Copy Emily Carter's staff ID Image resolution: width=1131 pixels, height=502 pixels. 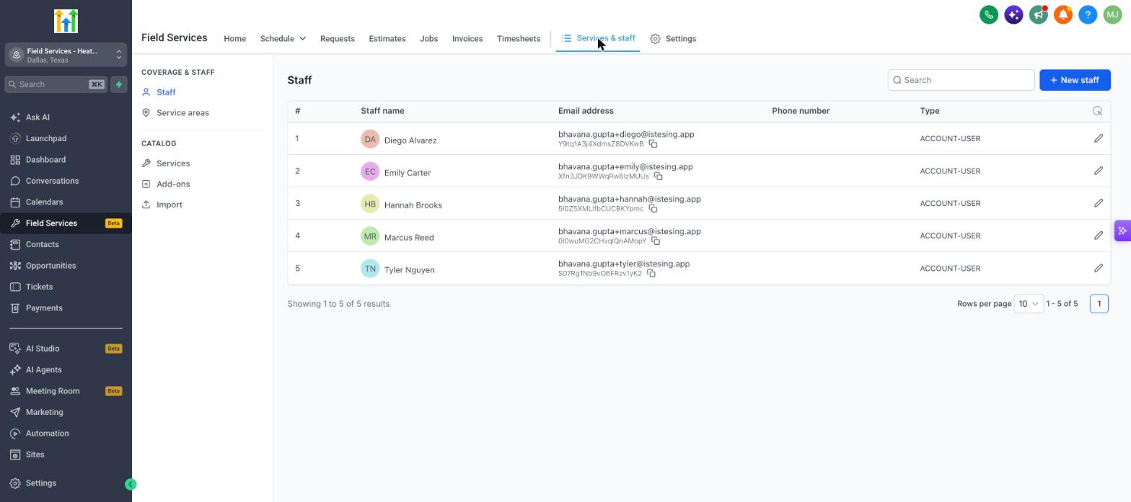[x=658, y=176]
